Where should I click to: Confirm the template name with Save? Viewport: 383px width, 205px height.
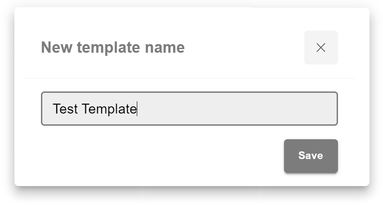coord(311,156)
